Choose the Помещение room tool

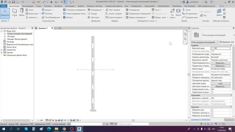133,10
